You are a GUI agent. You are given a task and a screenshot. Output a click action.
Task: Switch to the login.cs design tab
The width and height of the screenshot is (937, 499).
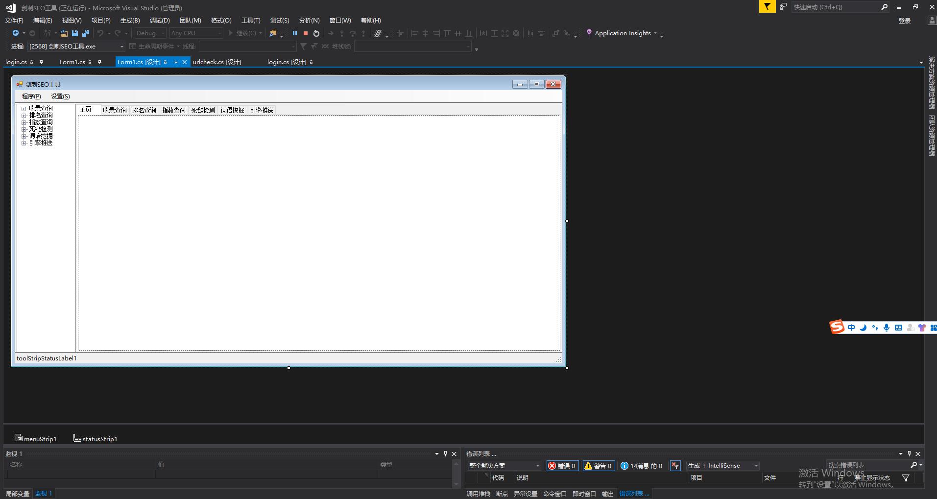pos(287,62)
